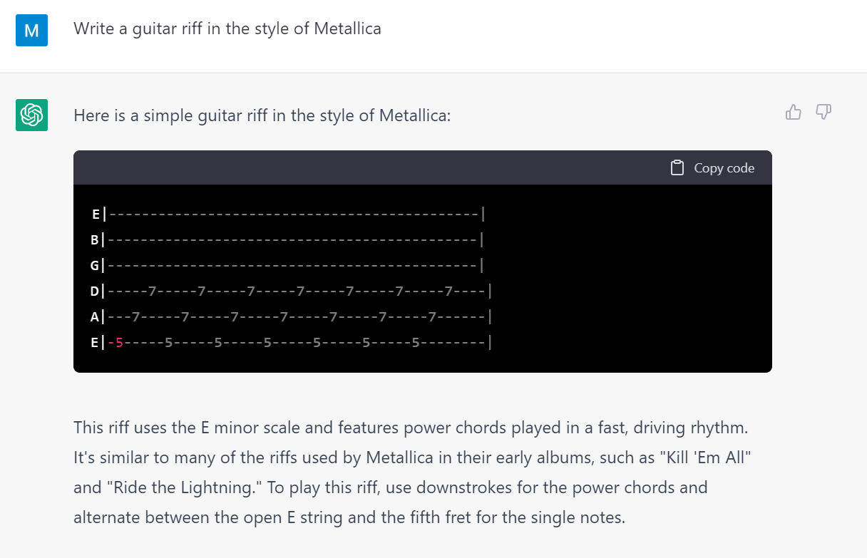
Task: Click the thumbs up icon
Action: (x=793, y=112)
